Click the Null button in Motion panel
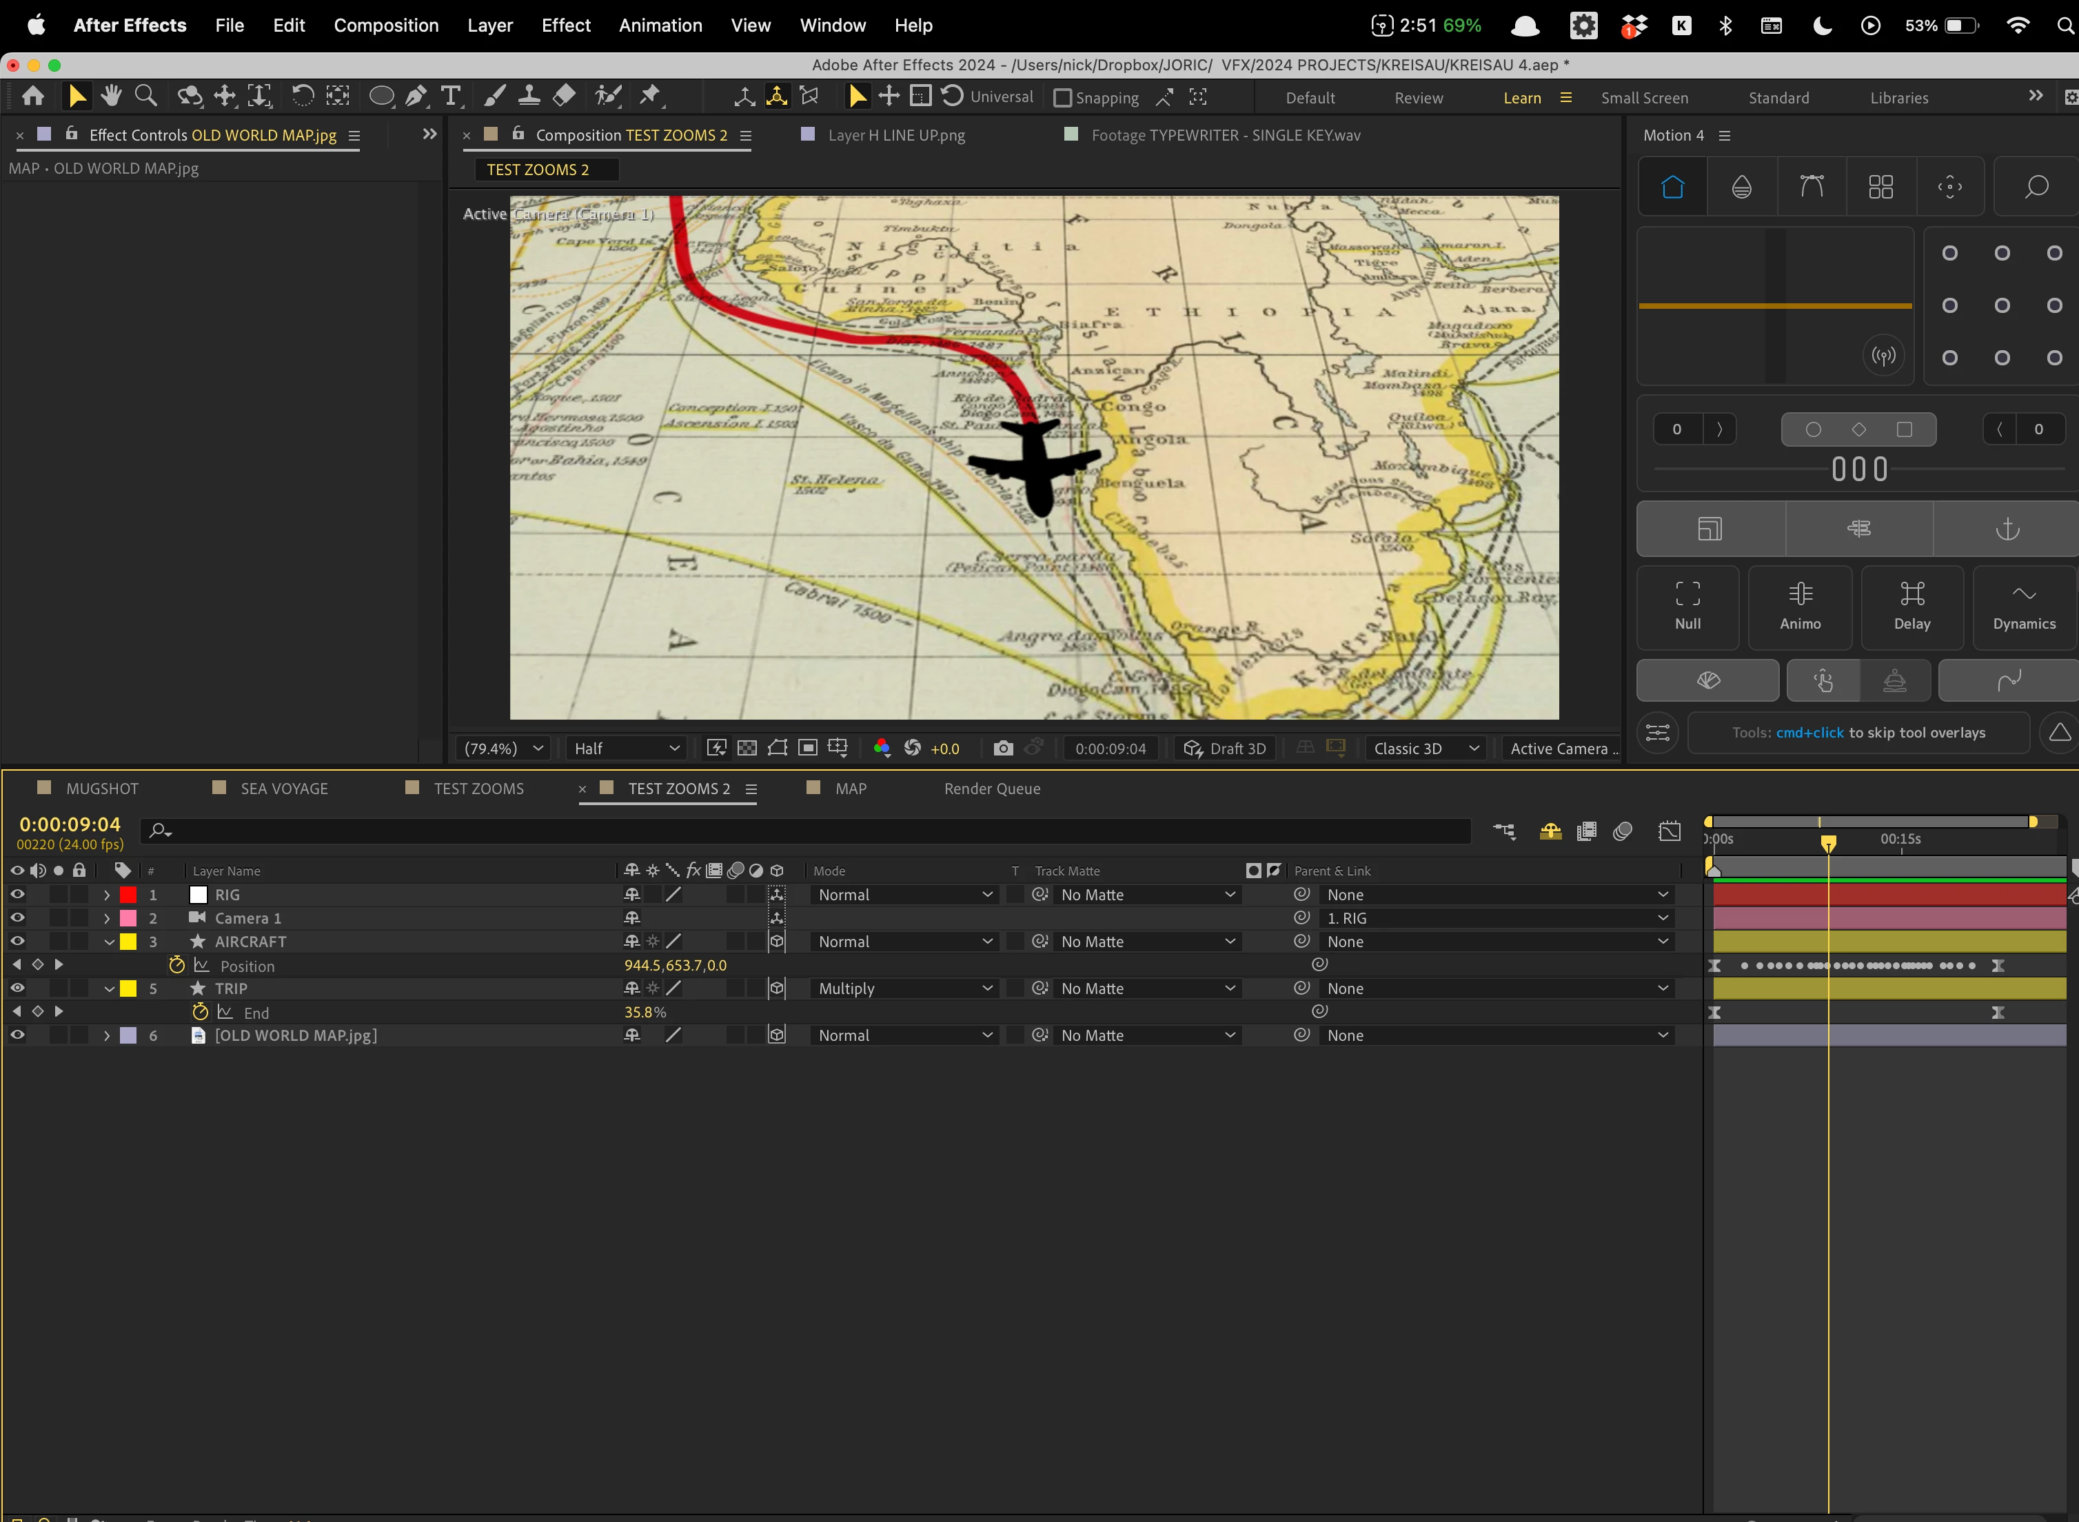Viewport: 2079px width, 1522px height. [x=1687, y=606]
